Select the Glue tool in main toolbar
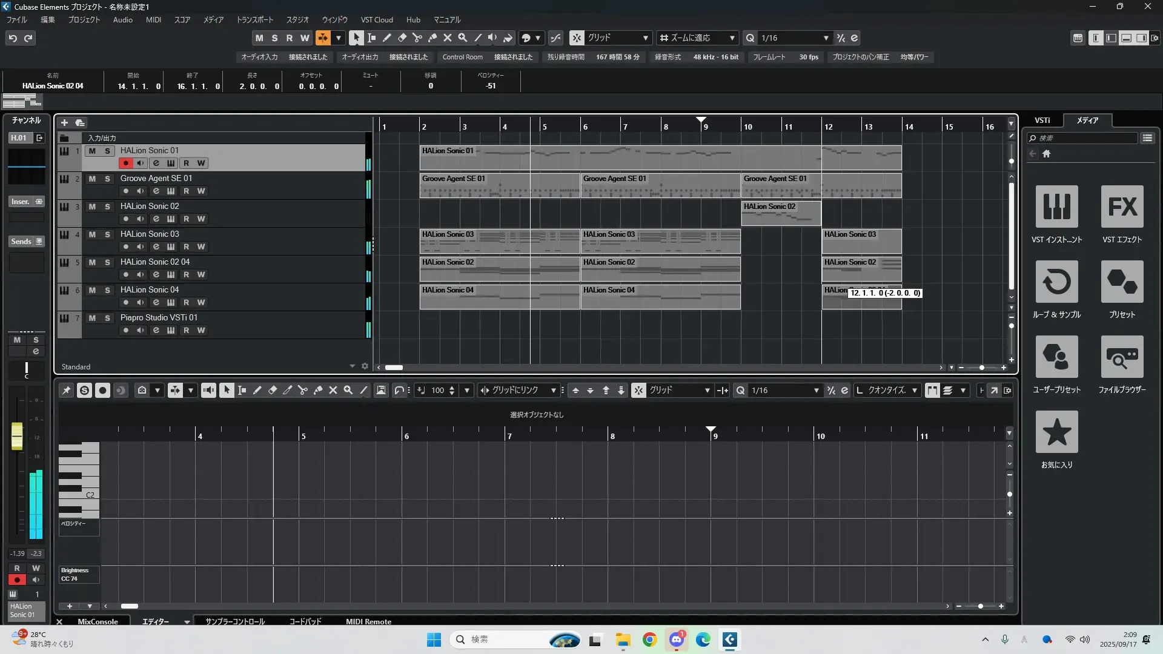The height and width of the screenshot is (654, 1163). pyautogui.click(x=432, y=38)
